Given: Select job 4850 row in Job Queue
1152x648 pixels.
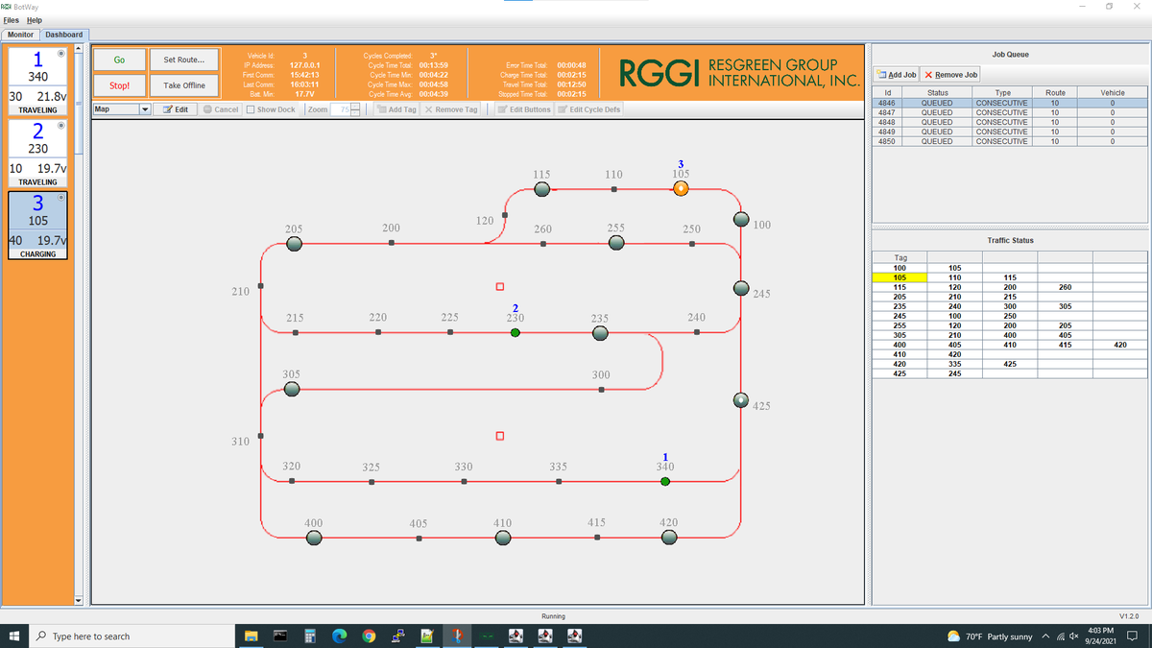Looking at the screenshot, I should click(x=1011, y=141).
